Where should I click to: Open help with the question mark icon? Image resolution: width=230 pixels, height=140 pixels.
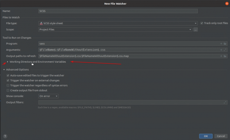click(5, 136)
